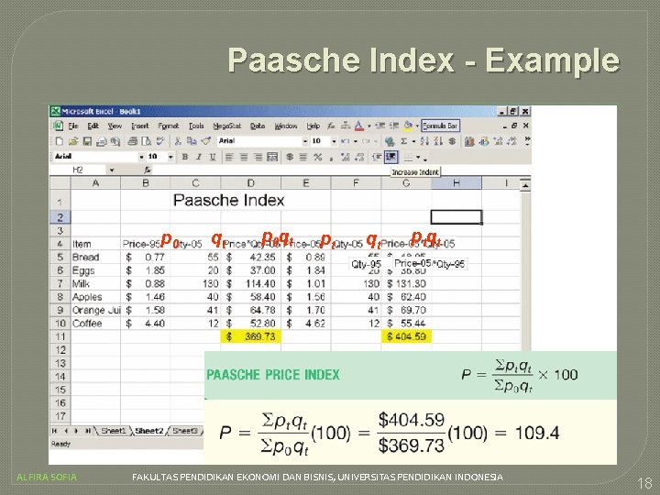The height and width of the screenshot is (495, 660).
Task: Click column G header
Action: 406,183
